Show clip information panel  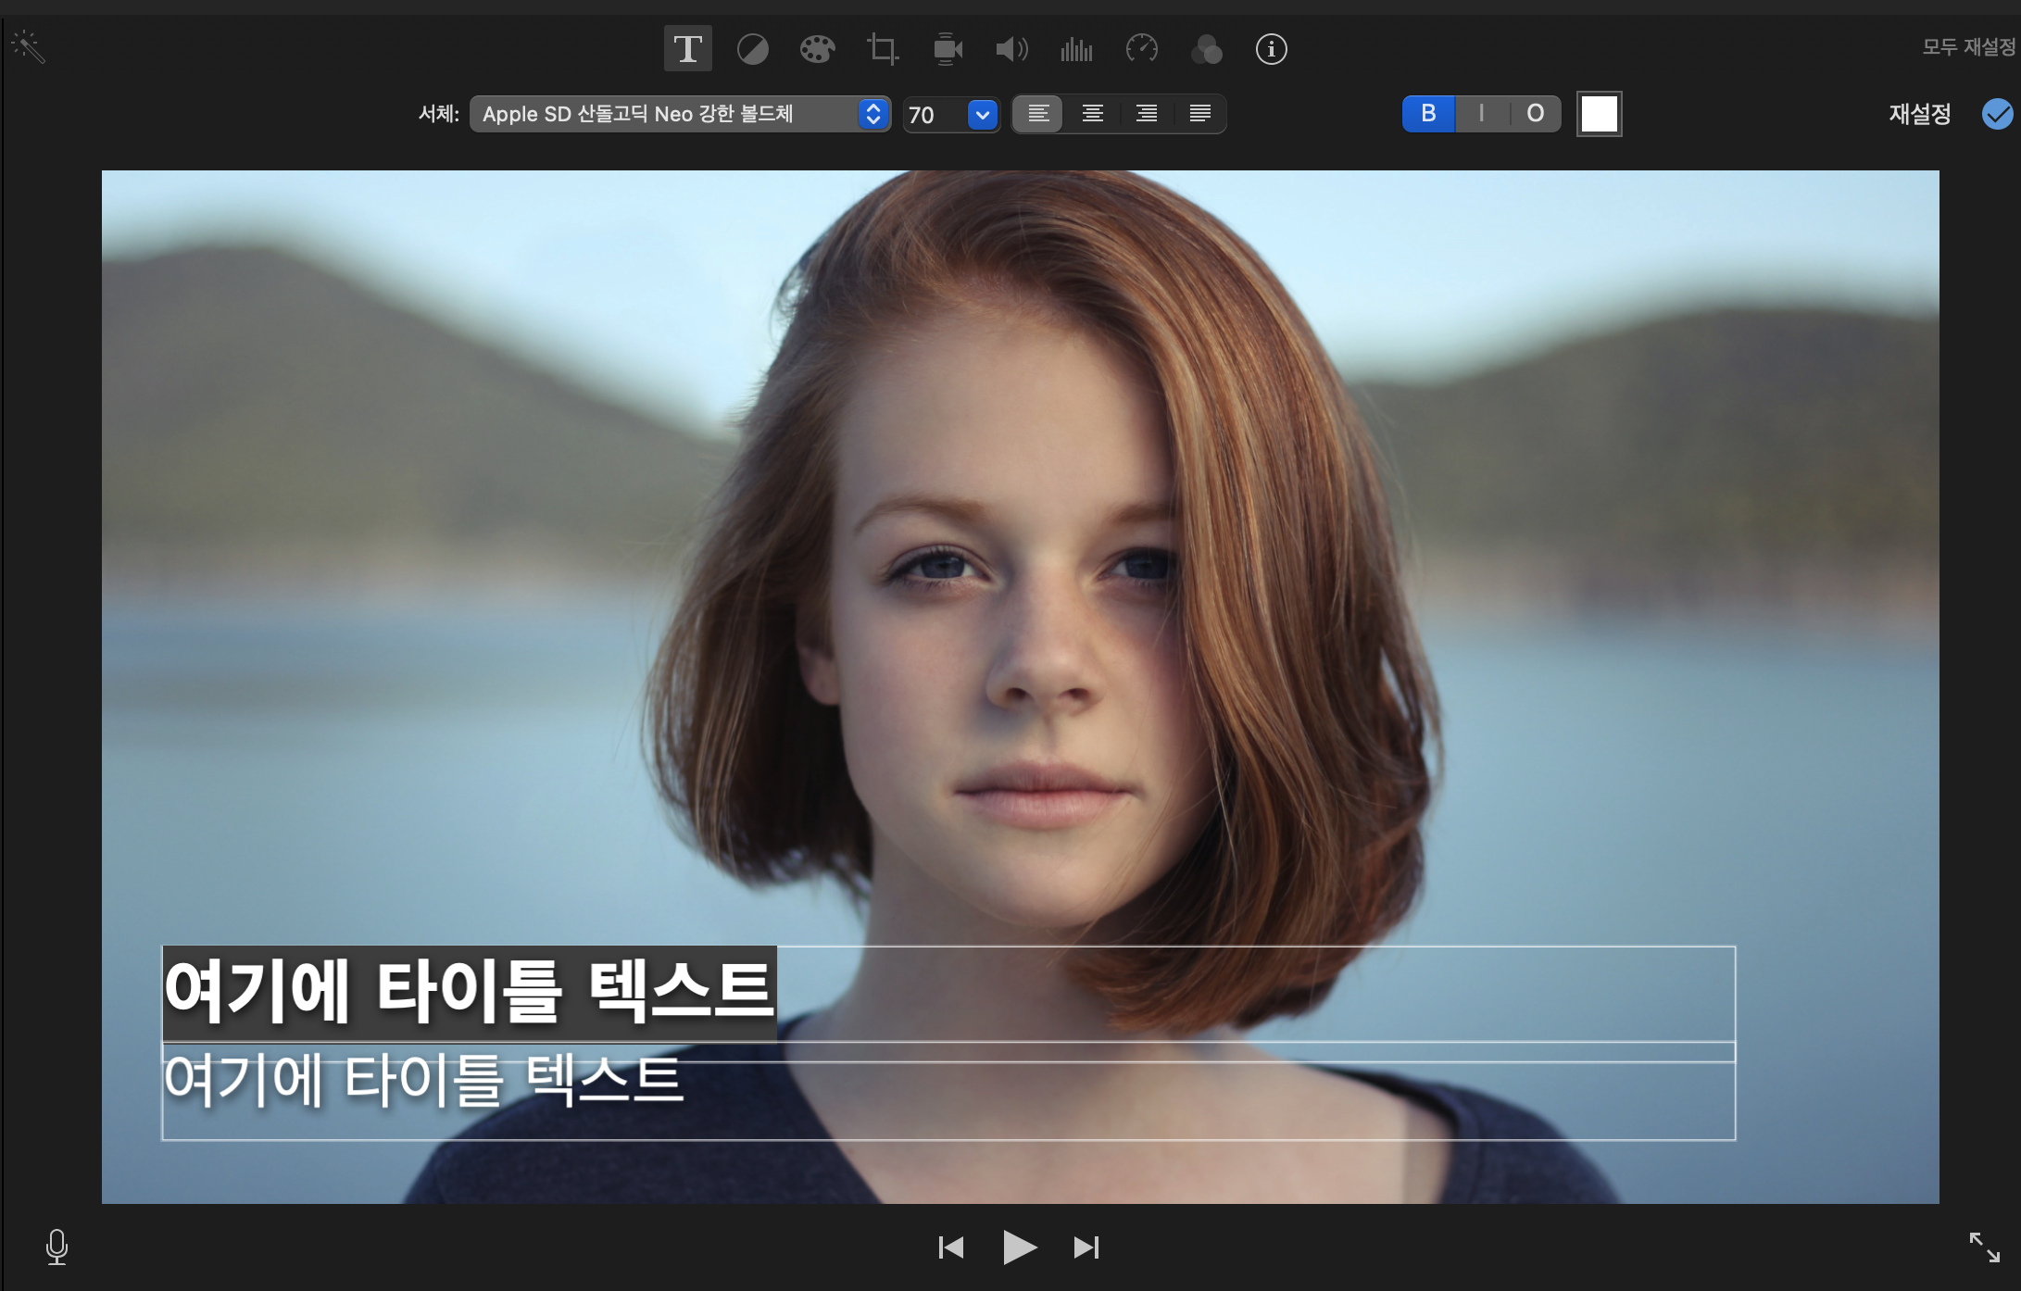(1271, 49)
